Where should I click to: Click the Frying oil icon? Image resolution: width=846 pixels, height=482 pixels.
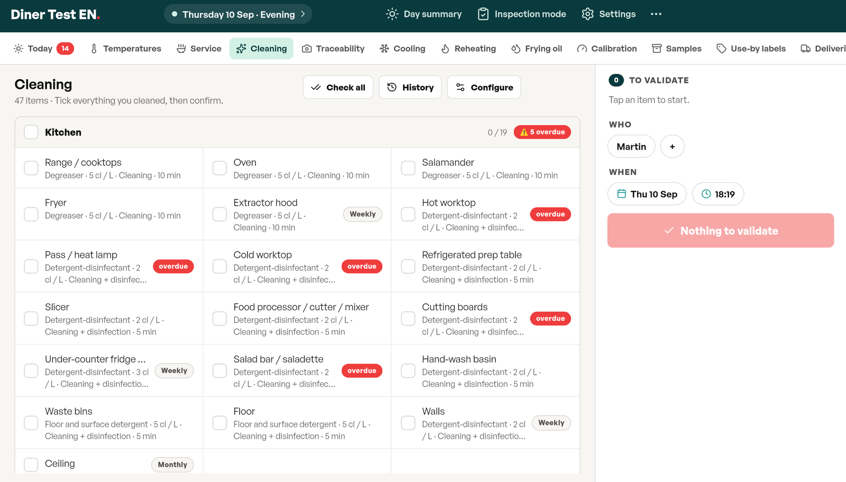[x=516, y=49]
